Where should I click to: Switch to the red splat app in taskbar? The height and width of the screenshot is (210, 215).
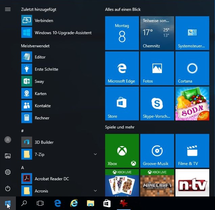123,203
